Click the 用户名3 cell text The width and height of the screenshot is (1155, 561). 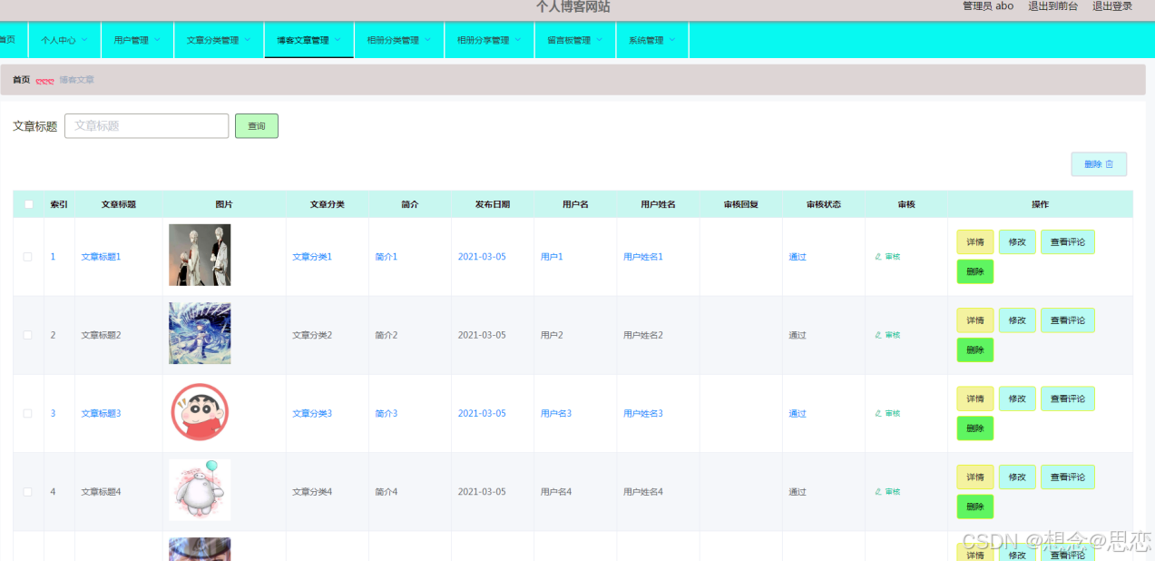pyautogui.click(x=556, y=413)
